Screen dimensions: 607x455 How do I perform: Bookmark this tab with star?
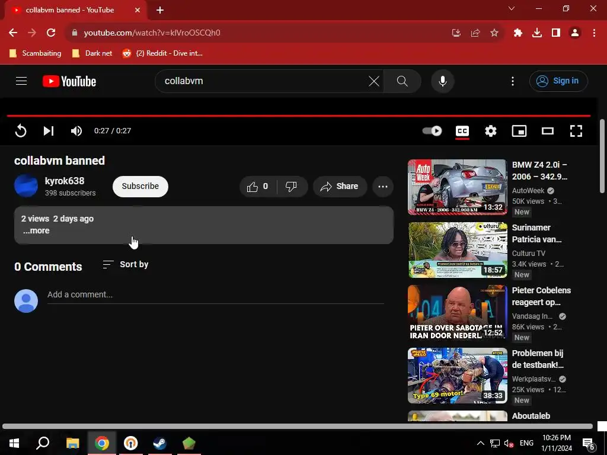(x=494, y=33)
